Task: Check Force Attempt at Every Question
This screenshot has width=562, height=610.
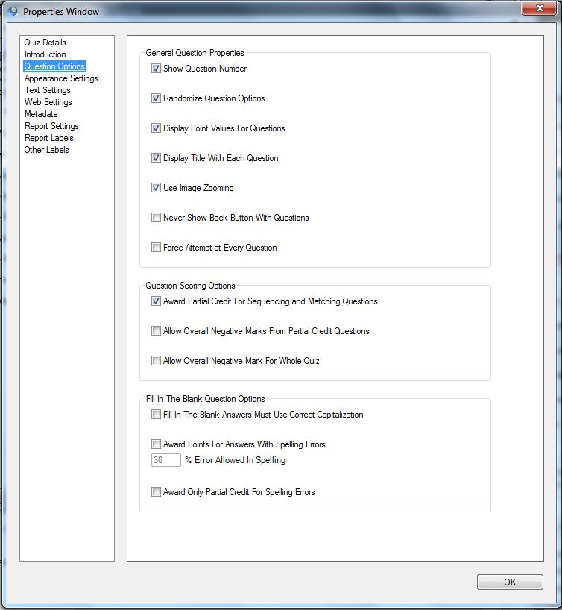Action: 156,248
